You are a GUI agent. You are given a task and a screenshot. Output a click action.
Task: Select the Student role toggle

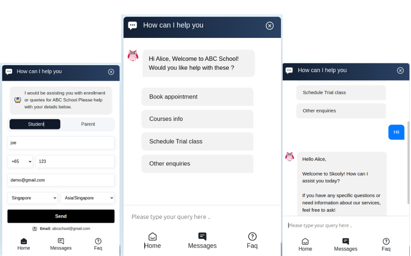click(x=35, y=124)
